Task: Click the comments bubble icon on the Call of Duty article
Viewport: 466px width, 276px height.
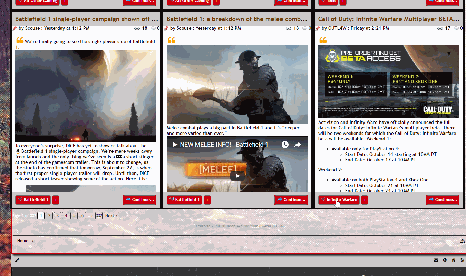Action: [456, 28]
